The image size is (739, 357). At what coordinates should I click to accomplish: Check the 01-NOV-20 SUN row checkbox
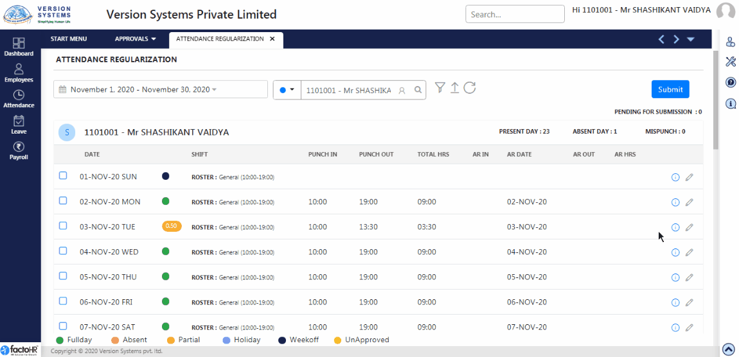click(63, 176)
